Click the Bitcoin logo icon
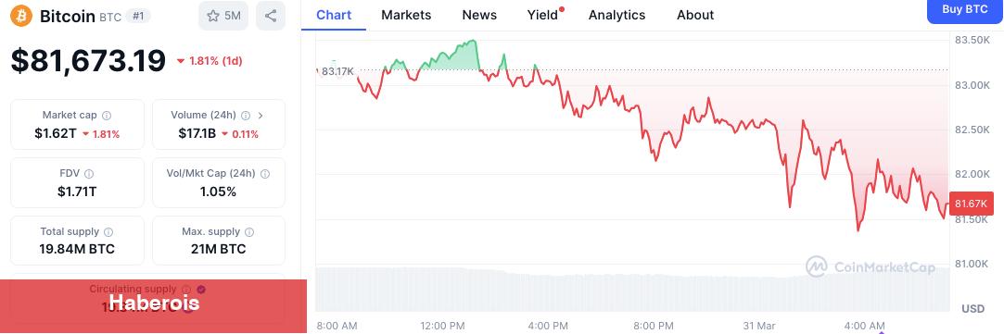Screen dimensions: 1004x334 (21, 16)
